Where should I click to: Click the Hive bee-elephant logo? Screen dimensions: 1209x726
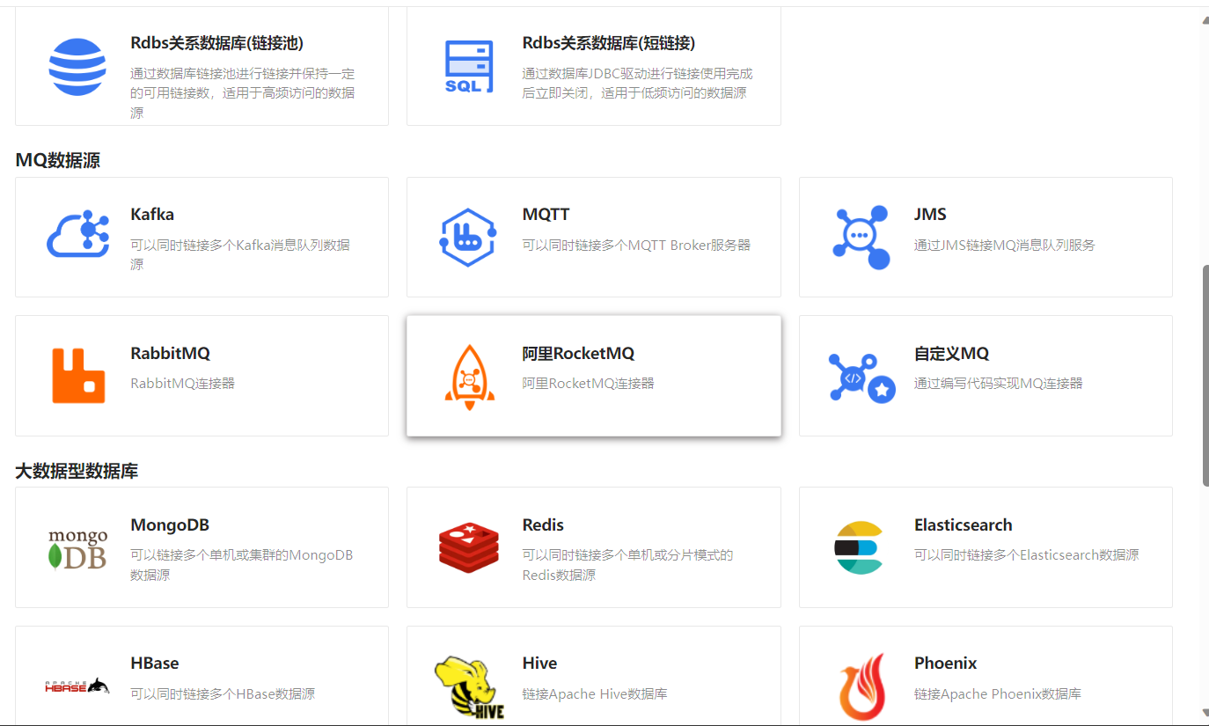click(469, 687)
